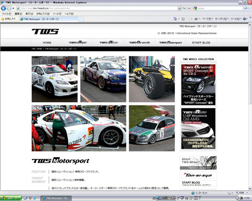The height and width of the screenshot is (201, 252).
Task: Go back with the browser Back arrow
Action: (3, 8)
